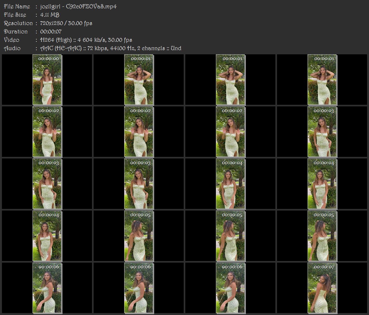Open the first 00:00:01 frame thumbnail
369x315 pixels.
tap(139, 80)
